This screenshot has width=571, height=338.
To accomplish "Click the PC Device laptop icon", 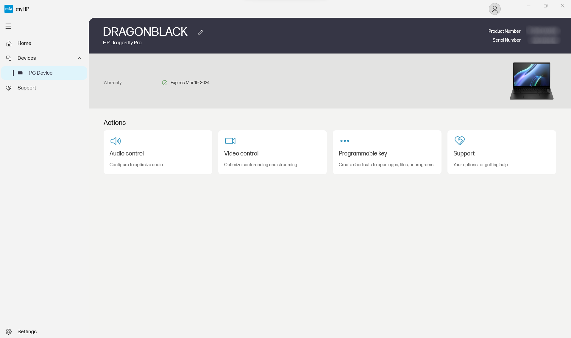I will (20, 73).
